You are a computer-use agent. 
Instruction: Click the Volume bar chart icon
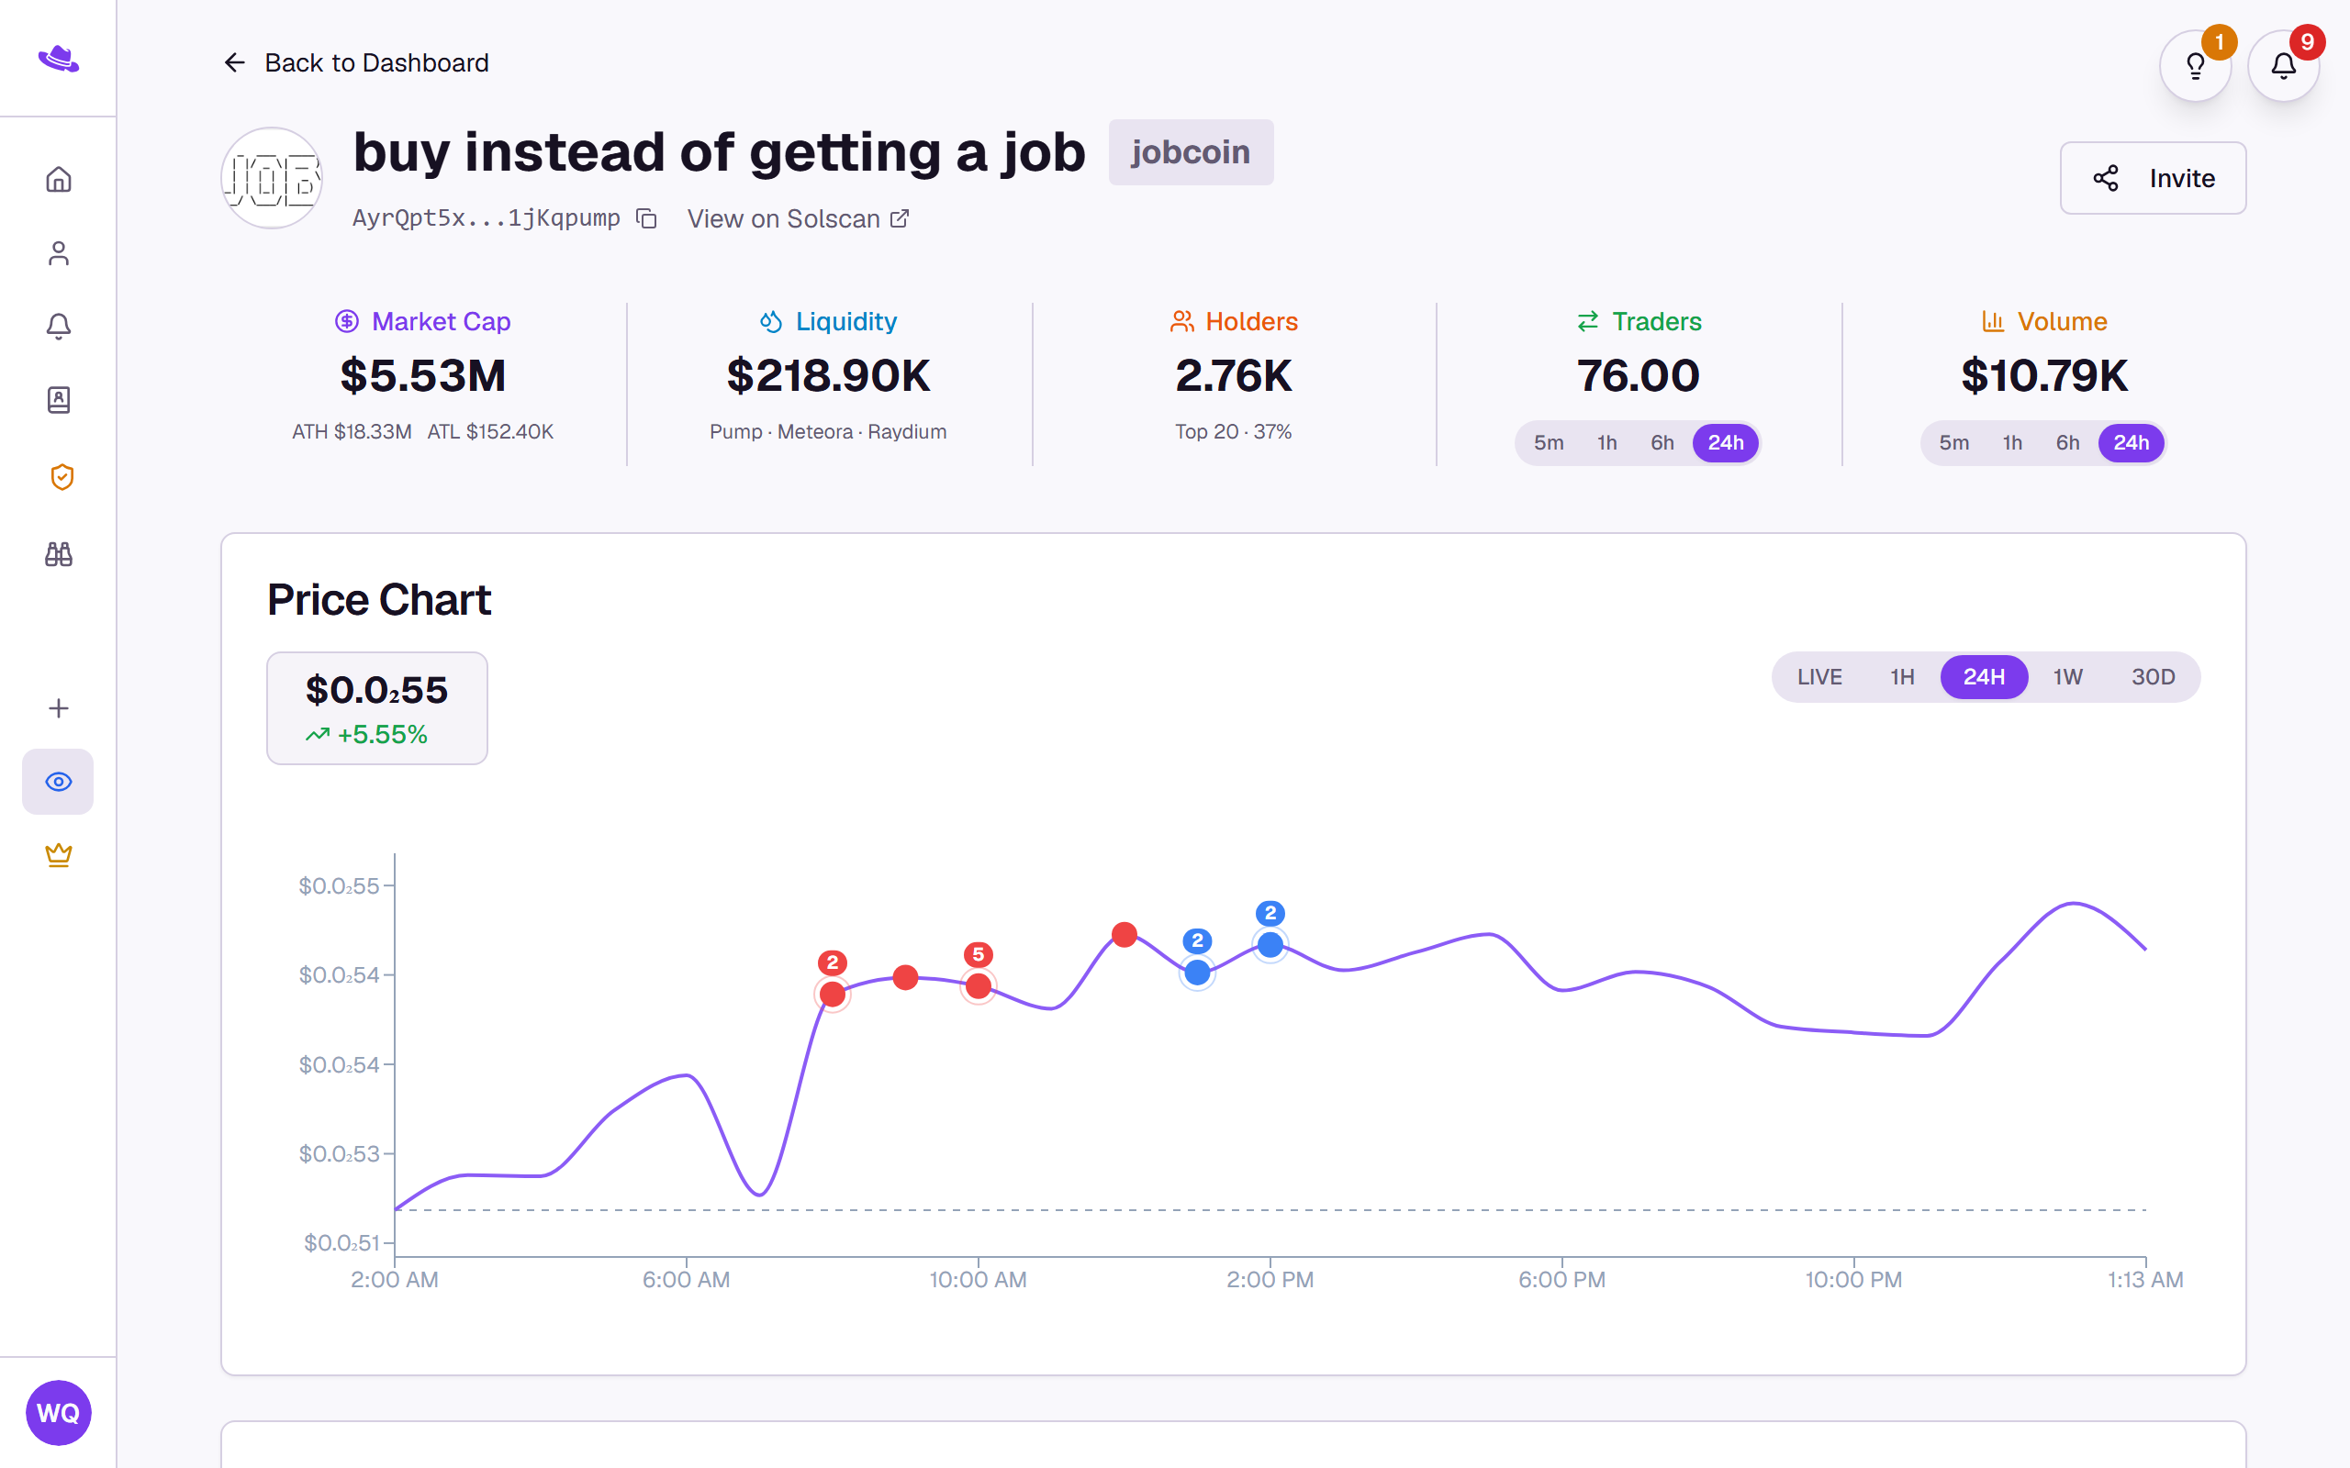tap(1993, 321)
